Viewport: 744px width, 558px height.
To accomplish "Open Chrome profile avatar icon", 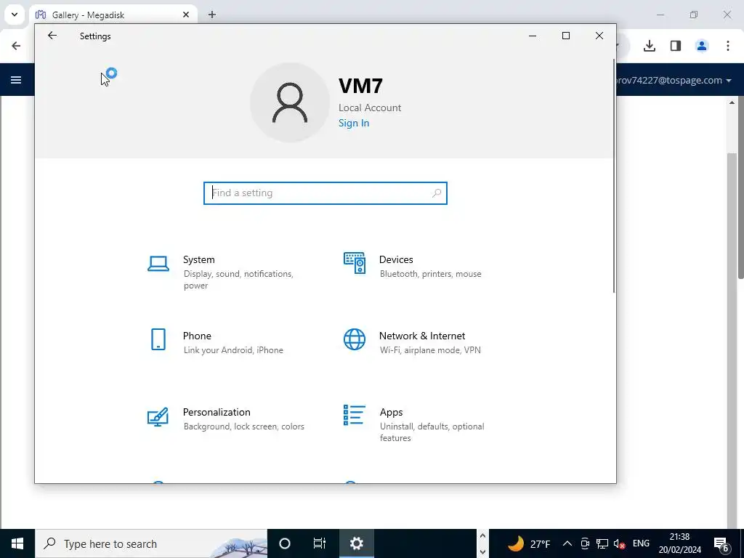I will point(702,46).
